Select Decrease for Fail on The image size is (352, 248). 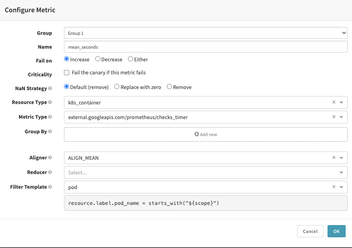click(98, 59)
